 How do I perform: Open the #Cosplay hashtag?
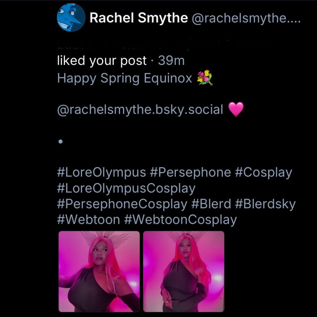tap(264, 173)
